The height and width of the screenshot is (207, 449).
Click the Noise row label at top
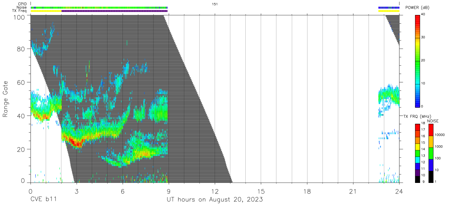coord(22,7)
